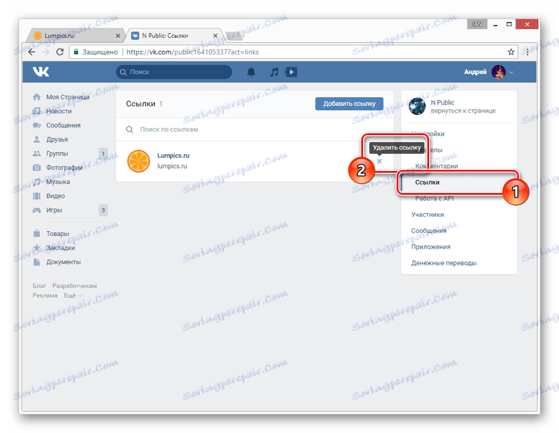Open Документы file icon
The image size is (559, 433).
37,262
